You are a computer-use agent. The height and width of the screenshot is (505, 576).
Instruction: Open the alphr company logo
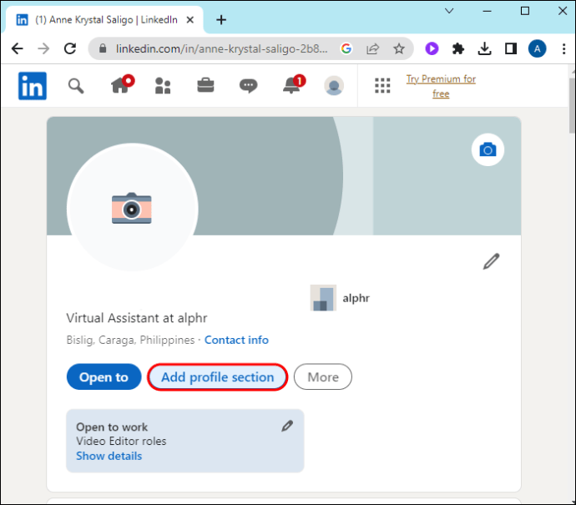pos(323,298)
